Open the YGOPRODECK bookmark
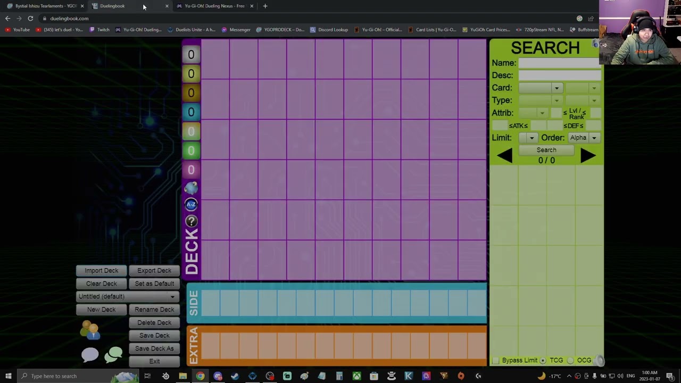Image resolution: width=681 pixels, height=383 pixels. pos(279,30)
